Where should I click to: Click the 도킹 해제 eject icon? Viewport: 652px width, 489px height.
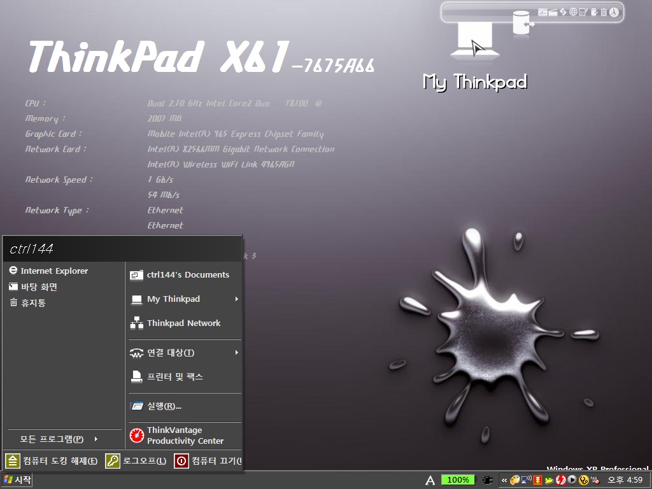[13, 461]
